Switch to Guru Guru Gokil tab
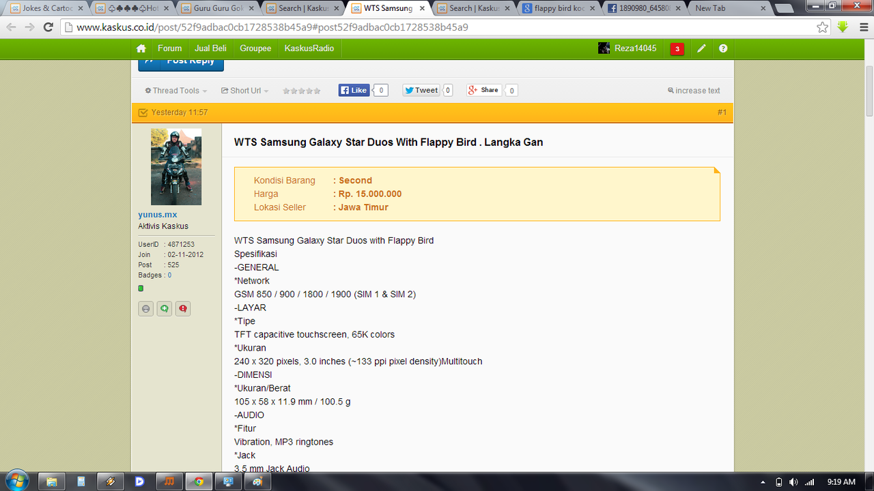 pyautogui.click(x=217, y=8)
